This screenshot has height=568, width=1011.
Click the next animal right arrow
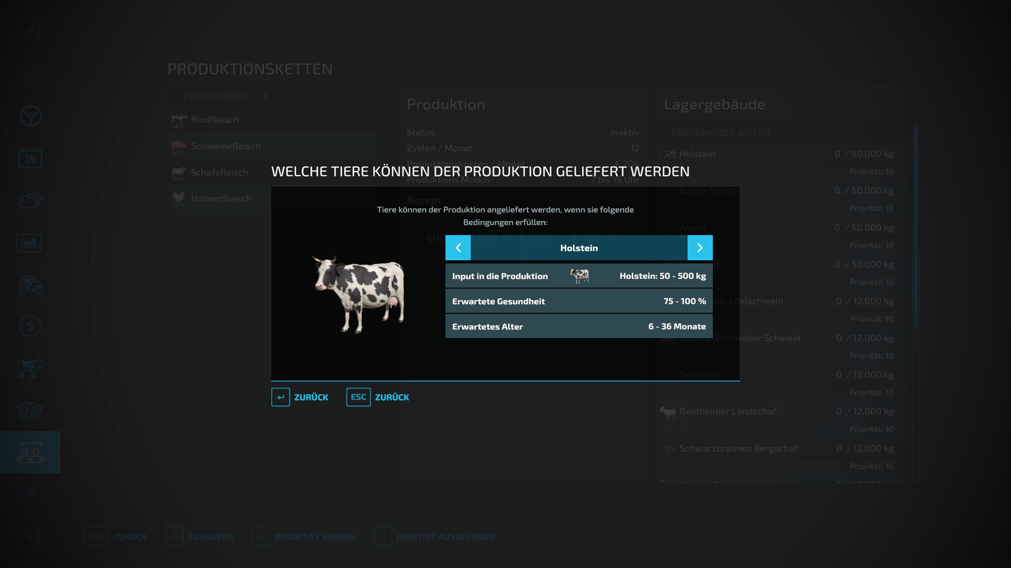pos(700,248)
